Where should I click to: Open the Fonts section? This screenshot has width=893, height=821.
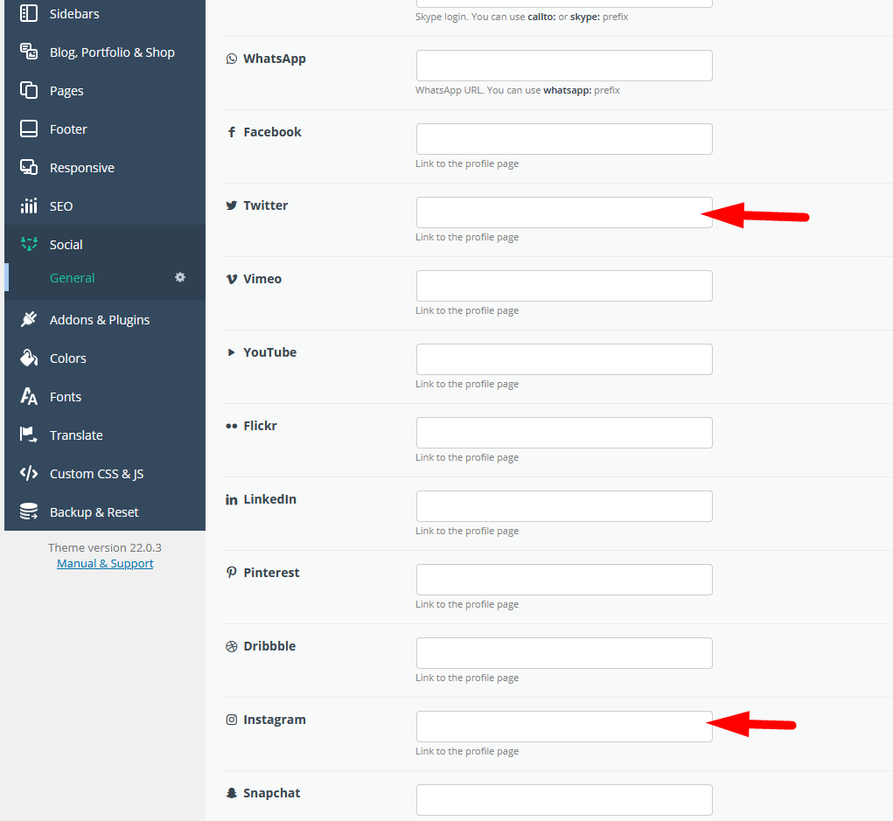pyautogui.click(x=105, y=397)
